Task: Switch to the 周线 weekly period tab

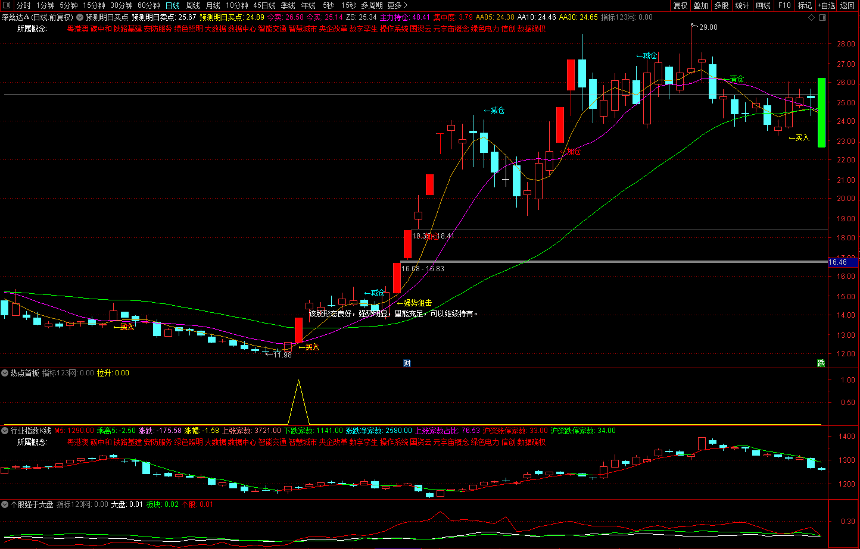Action: pyautogui.click(x=193, y=5)
